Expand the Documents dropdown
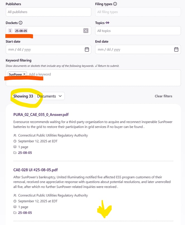The image size is (185, 225). [x=50, y=96]
